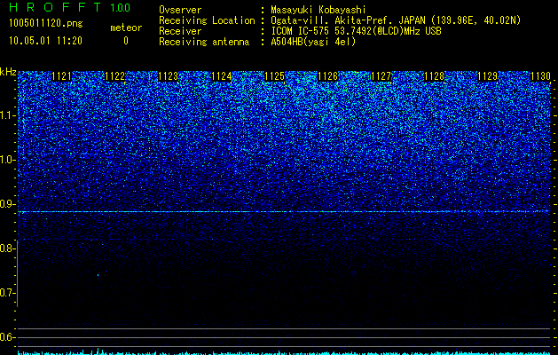This screenshot has width=558, height=355.
Task: Click the 1130 time marker
Action: (540, 76)
